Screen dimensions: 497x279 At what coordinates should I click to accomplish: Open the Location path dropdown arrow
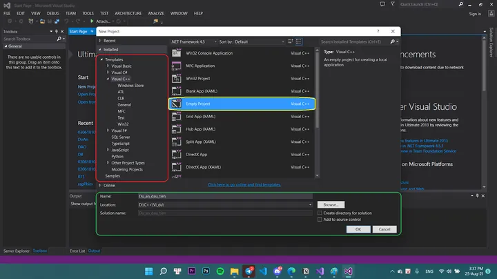pos(310,205)
